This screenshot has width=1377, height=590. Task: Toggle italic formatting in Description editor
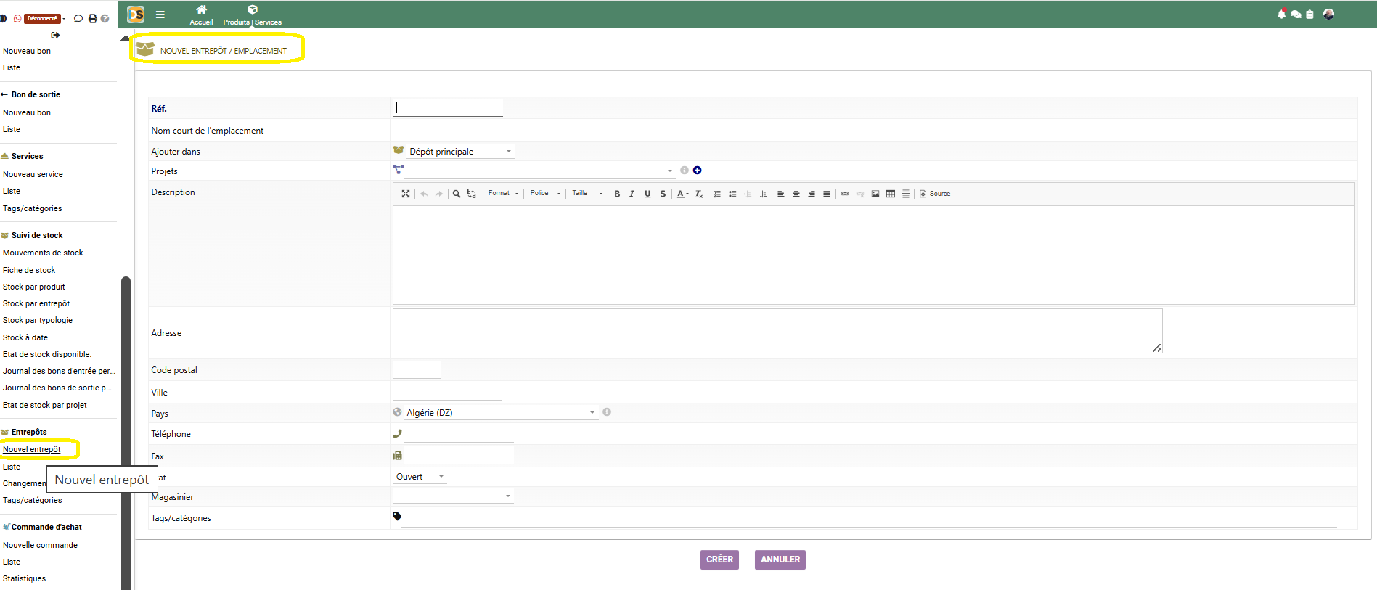[632, 194]
